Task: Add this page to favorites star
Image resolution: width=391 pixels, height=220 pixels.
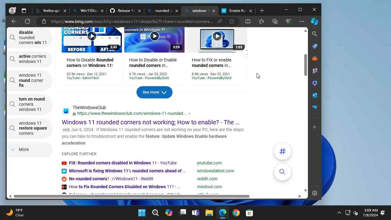Action: pyautogui.click(x=232, y=21)
